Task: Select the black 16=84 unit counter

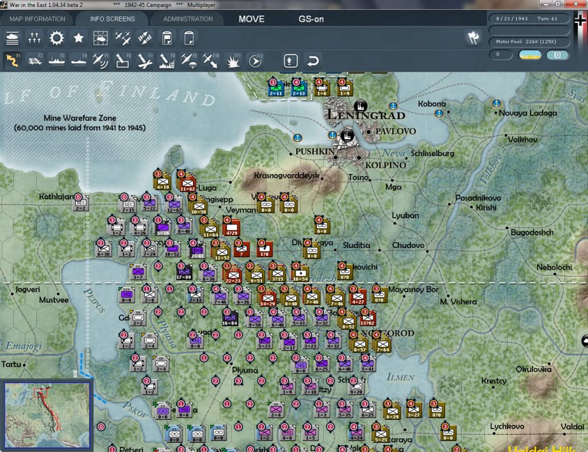Action: (230, 318)
